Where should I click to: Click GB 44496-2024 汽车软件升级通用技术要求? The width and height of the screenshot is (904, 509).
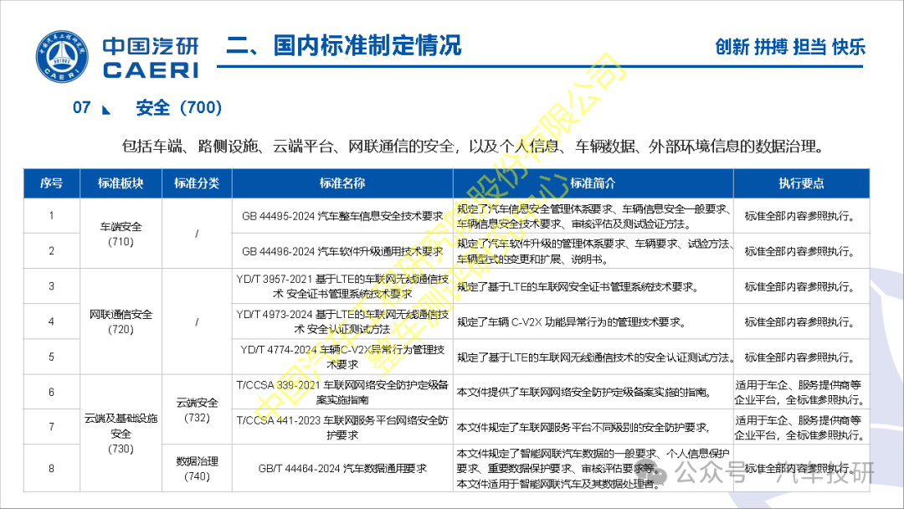coord(342,251)
